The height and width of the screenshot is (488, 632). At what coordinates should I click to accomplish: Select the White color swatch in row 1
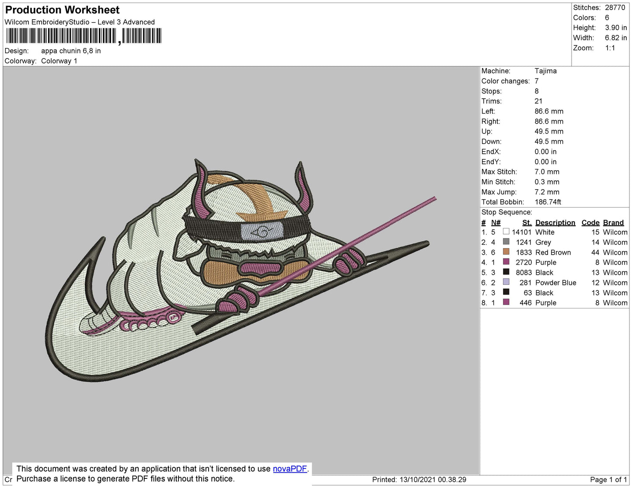(x=506, y=232)
